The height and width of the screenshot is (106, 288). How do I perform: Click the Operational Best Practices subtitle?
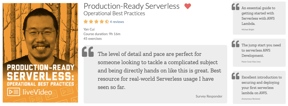[x=114, y=13]
